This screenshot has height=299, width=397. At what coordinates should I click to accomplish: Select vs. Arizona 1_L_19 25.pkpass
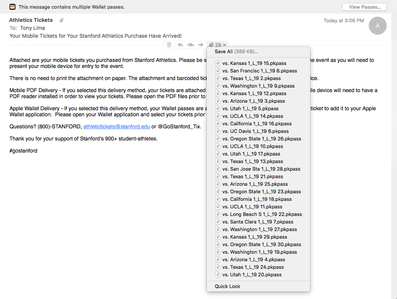point(258,184)
